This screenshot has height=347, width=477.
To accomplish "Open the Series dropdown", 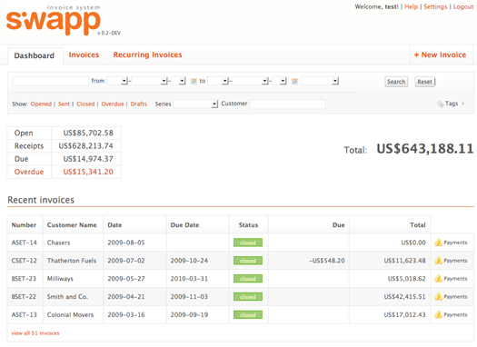I will pyautogui.click(x=195, y=104).
